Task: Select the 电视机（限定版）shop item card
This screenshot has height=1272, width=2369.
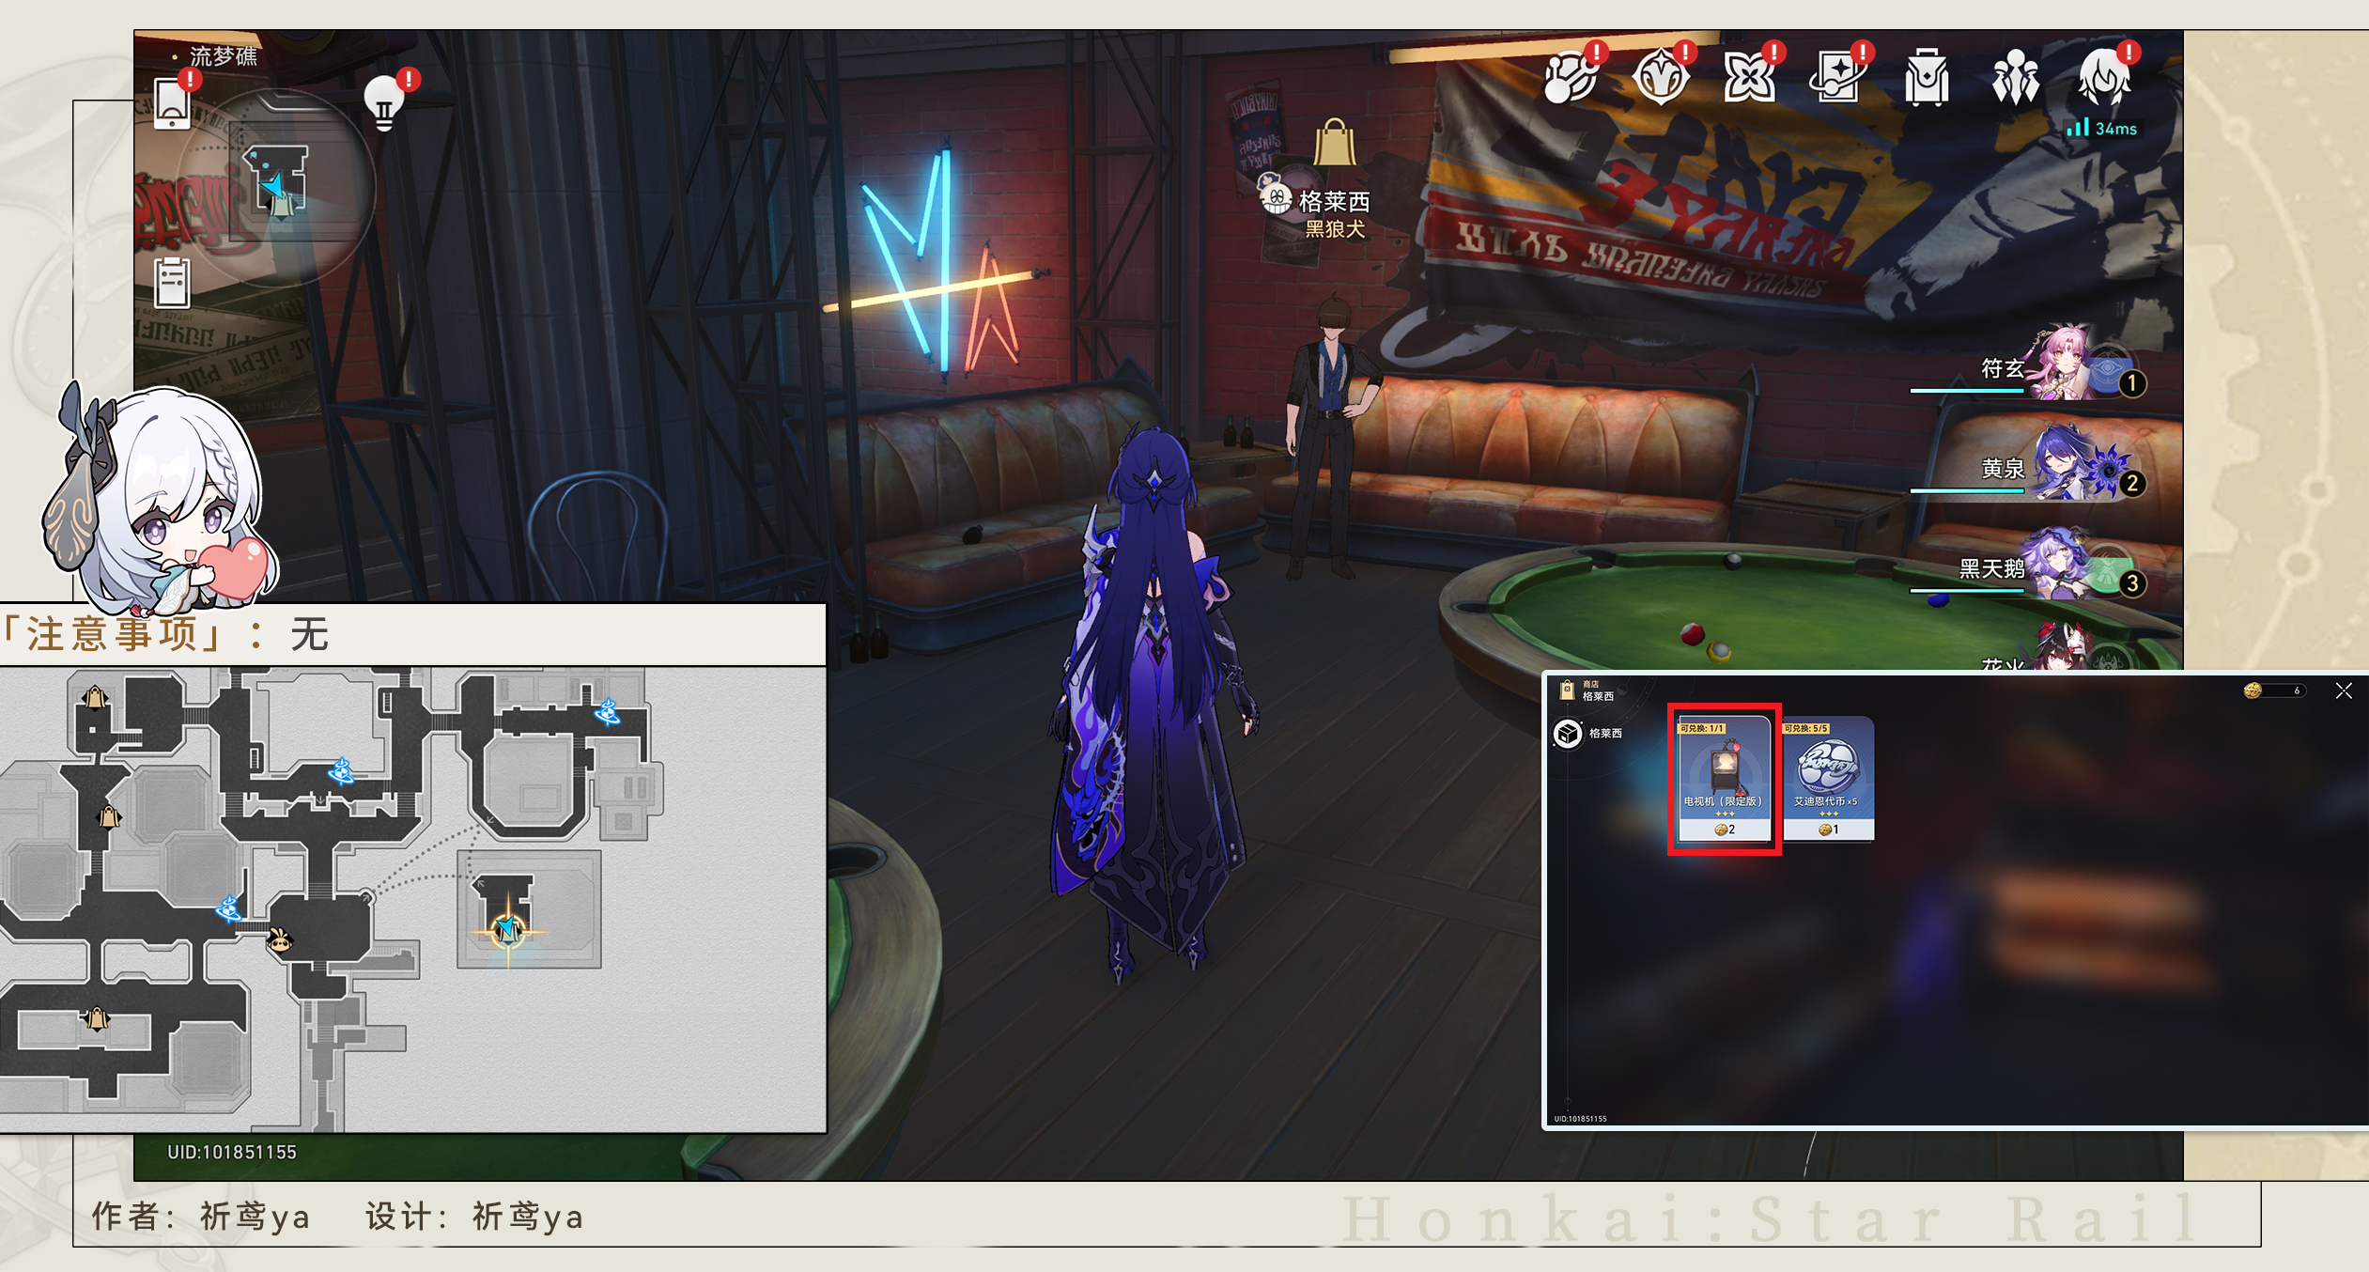Action: 1724,779
